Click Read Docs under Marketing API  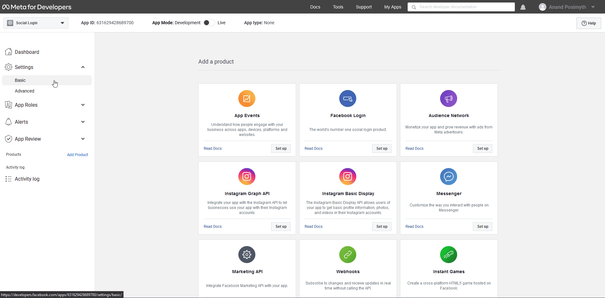point(212,297)
